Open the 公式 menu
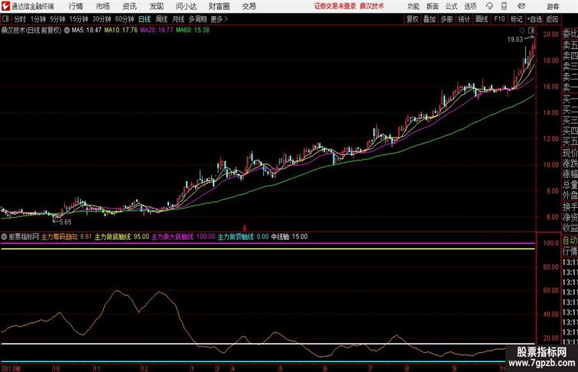This screenshot has height=372, width=578. pos(451,6)
